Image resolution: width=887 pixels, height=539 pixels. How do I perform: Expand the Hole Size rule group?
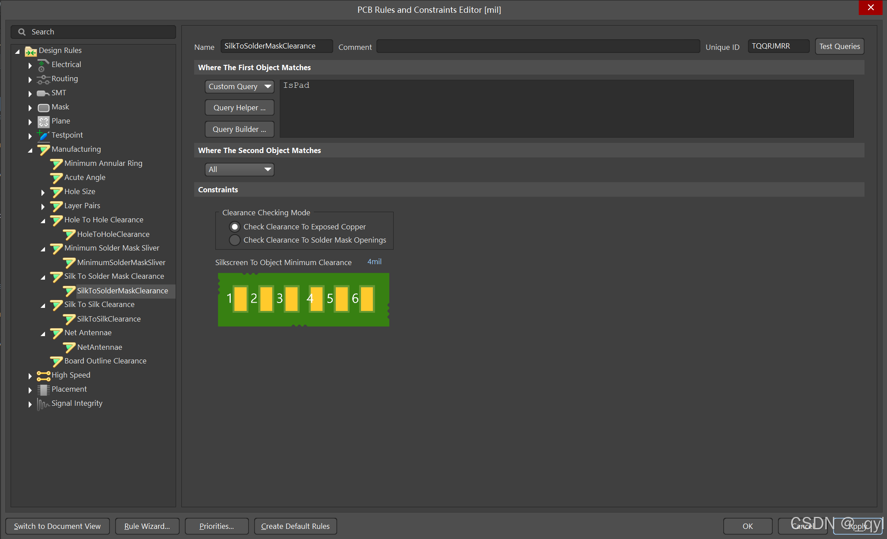point(43,193)
